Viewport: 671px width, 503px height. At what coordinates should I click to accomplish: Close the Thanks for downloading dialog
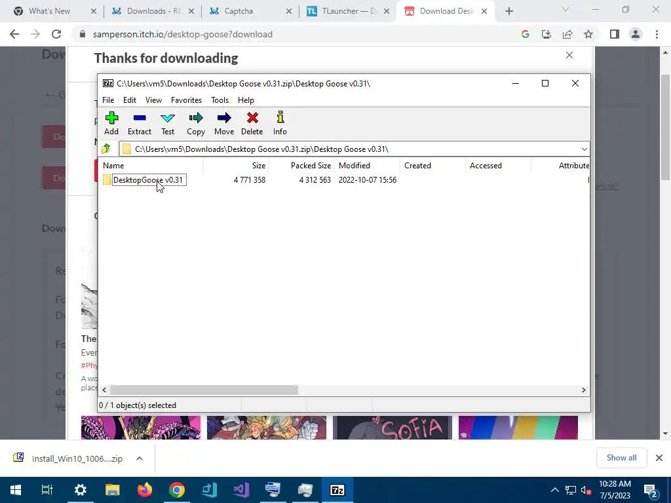tap(569, 55)
